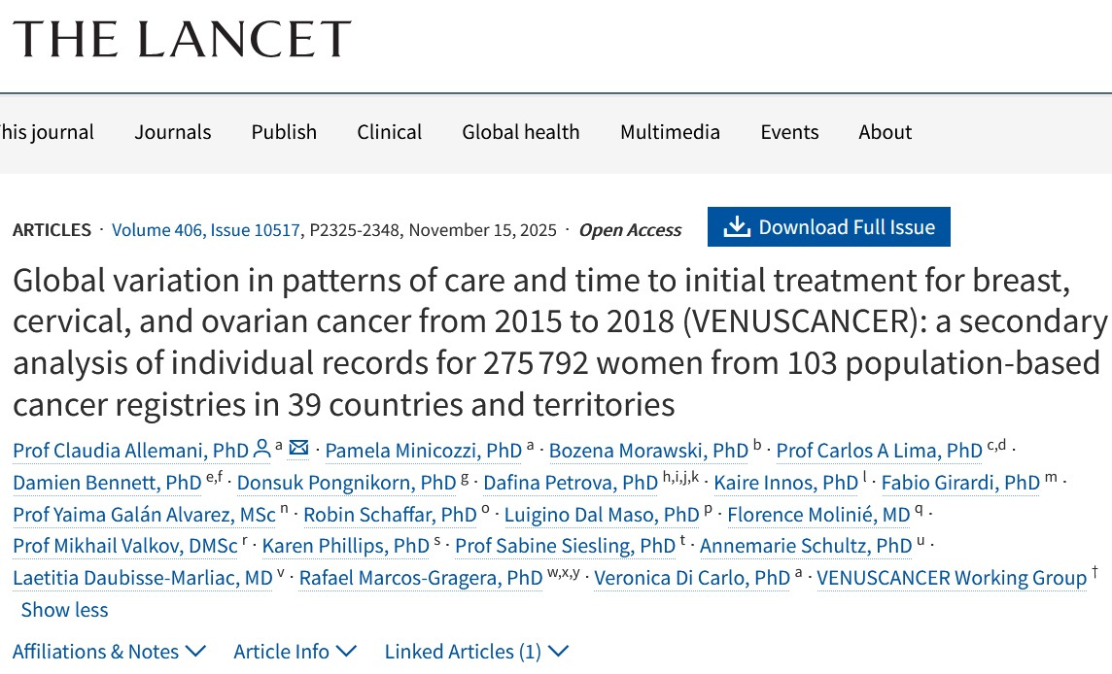Click the download icon on Download Full Issue
The height and width of the screenshot is (674, 1112).
[738, 227]
